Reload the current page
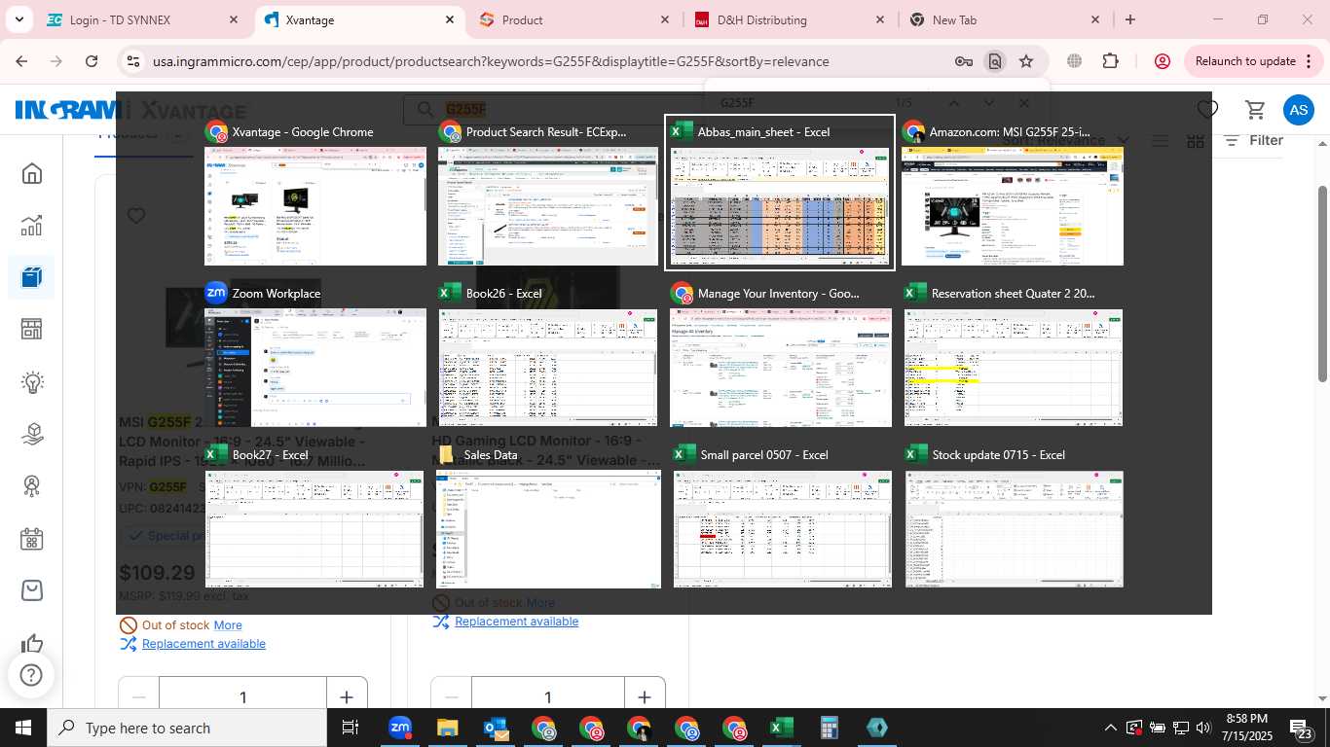Viewport: 1330px width, 747px height. click(92, 61)
